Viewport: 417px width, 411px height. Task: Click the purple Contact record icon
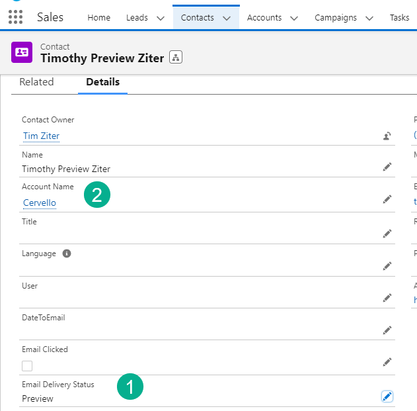click(22, 52)
